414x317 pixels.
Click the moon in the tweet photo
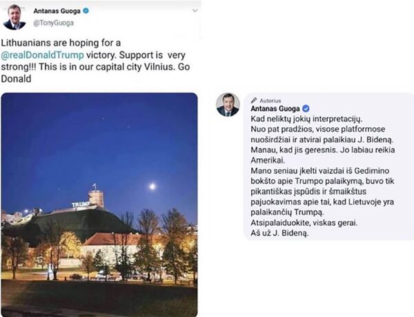point(152,186)
